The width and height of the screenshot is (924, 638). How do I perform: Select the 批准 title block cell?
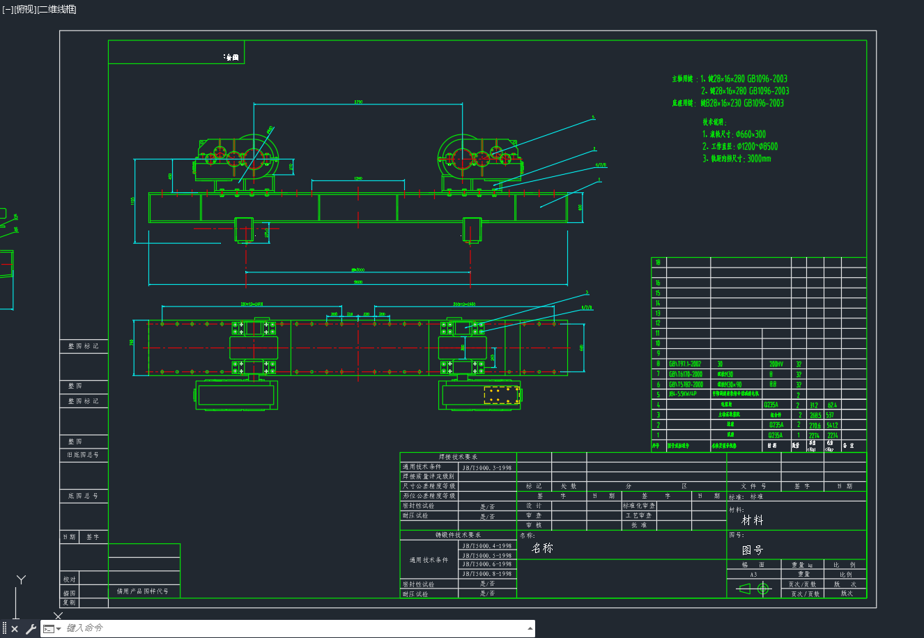point(639,525)
